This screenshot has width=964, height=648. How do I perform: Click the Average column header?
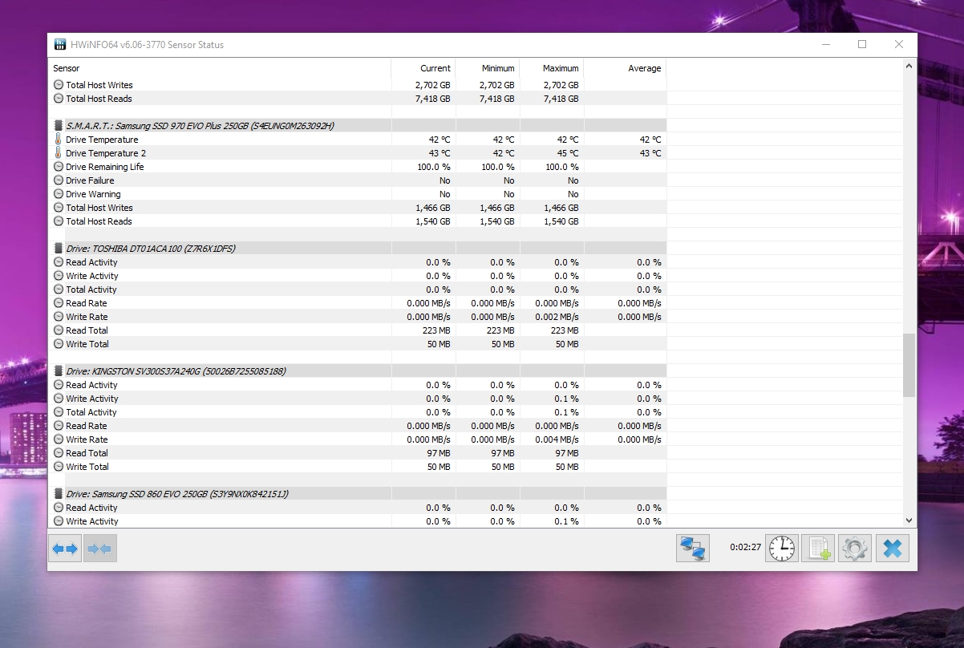coord(625,68)
